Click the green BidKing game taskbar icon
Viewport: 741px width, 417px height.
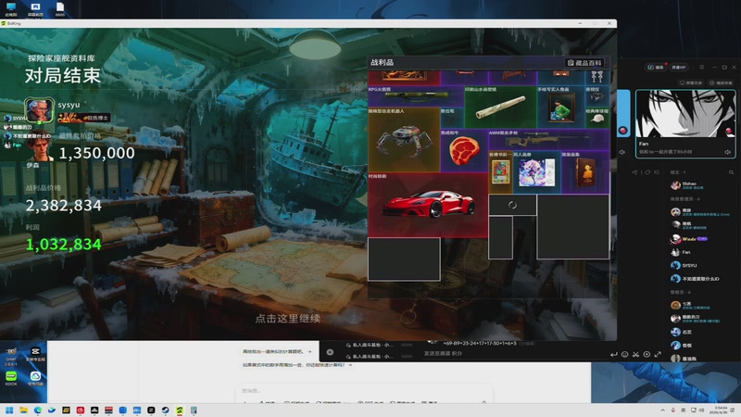coord(179,410)
